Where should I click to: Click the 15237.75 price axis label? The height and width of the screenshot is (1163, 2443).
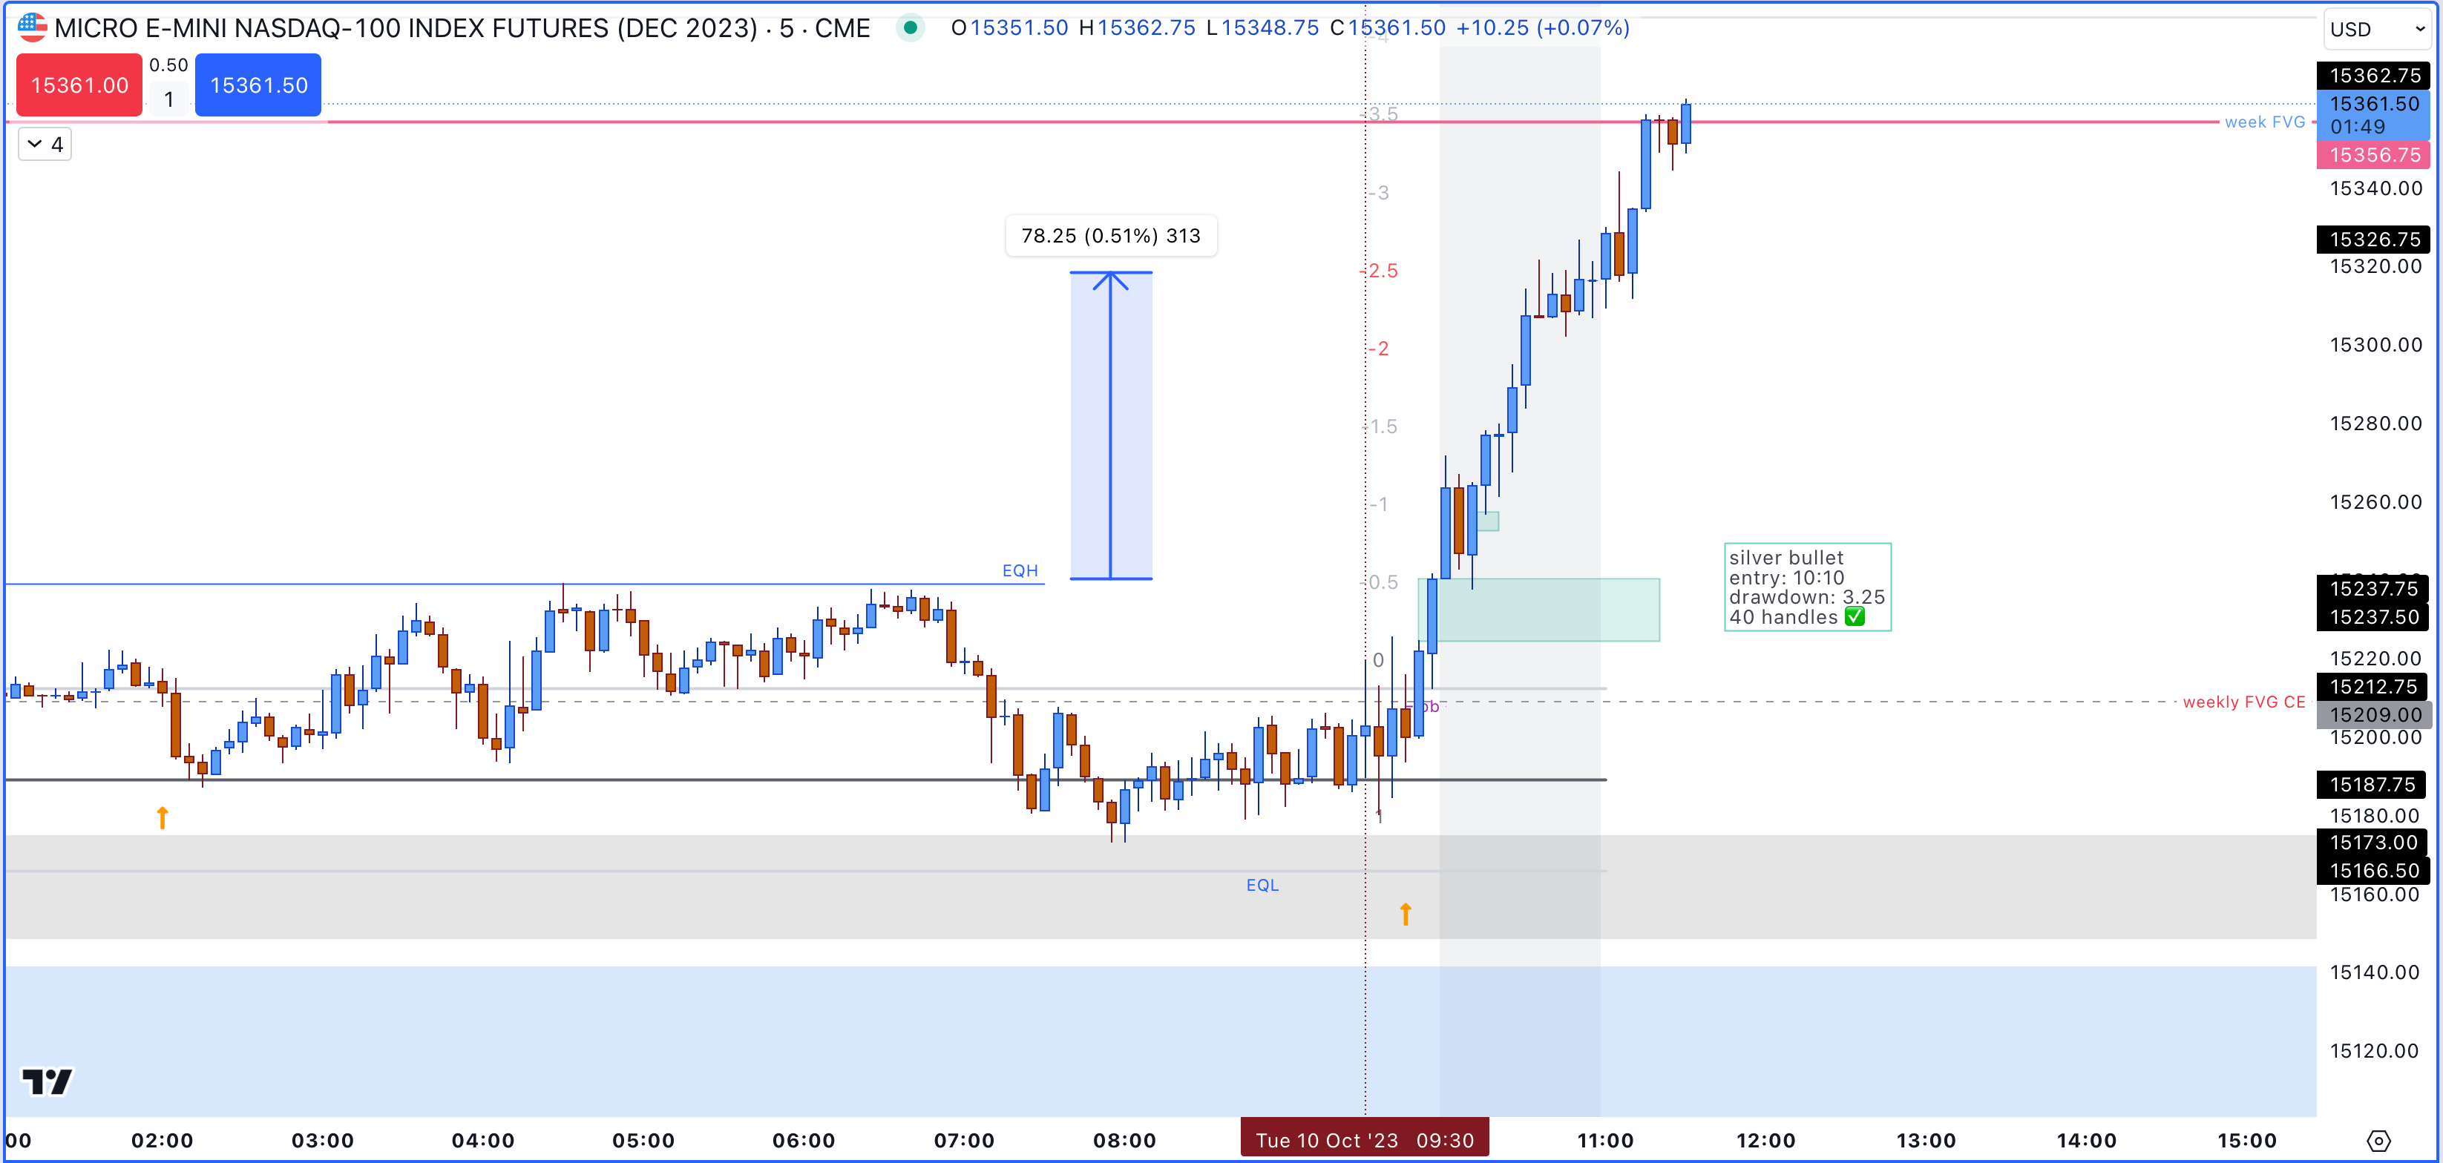pyautogui.click(x=2374, y=589)
